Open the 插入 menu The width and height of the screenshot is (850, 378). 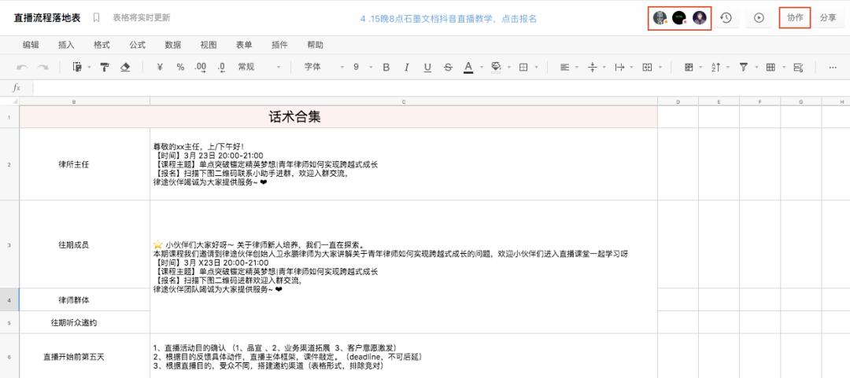pos(66,45)
